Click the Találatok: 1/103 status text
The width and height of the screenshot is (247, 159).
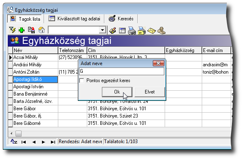[x=121, y=142]
